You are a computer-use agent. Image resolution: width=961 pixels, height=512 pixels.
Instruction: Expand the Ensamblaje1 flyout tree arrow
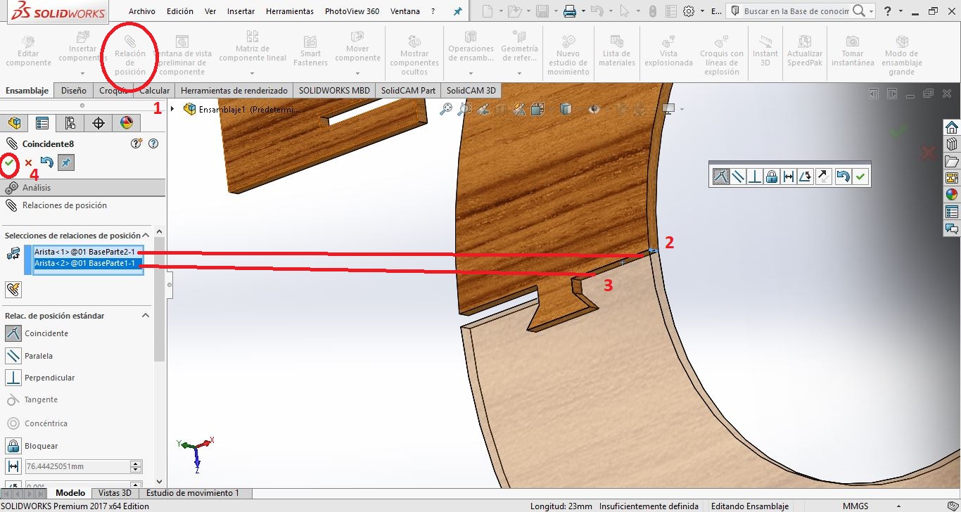pyautogui.click(x=173, y=109)
